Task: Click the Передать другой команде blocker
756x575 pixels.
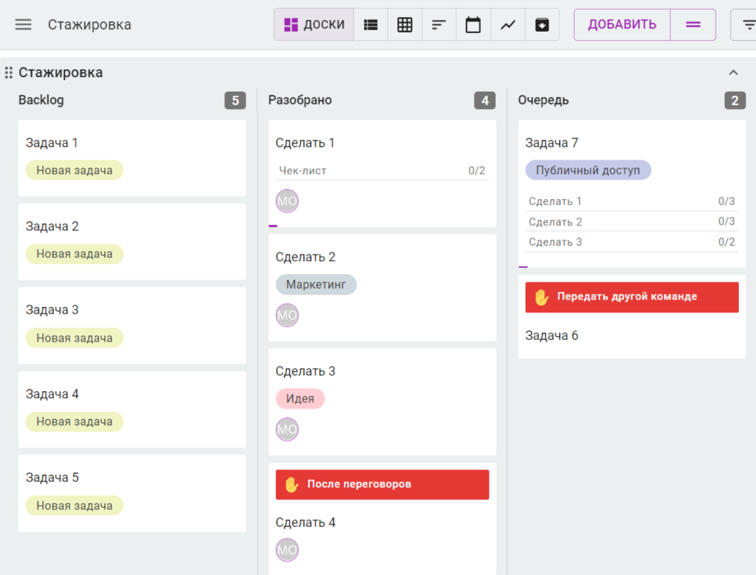Action: click(631, 297)
